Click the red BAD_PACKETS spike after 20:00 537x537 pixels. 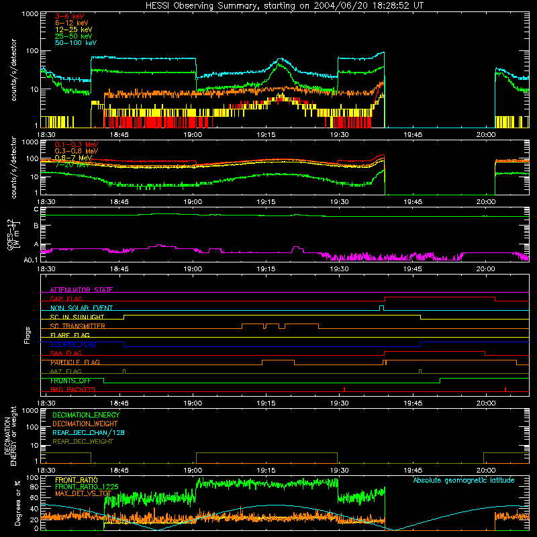coord(505,389)
